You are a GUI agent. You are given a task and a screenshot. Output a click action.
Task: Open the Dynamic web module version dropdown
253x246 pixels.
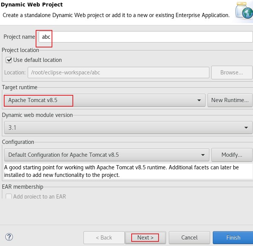pyautogui.click(x=128, y=128)
